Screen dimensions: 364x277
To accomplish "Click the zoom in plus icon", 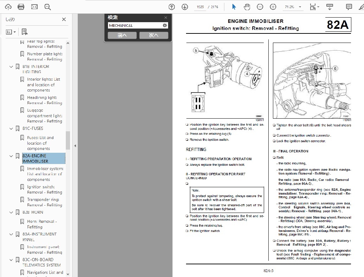I will (273, 7).
